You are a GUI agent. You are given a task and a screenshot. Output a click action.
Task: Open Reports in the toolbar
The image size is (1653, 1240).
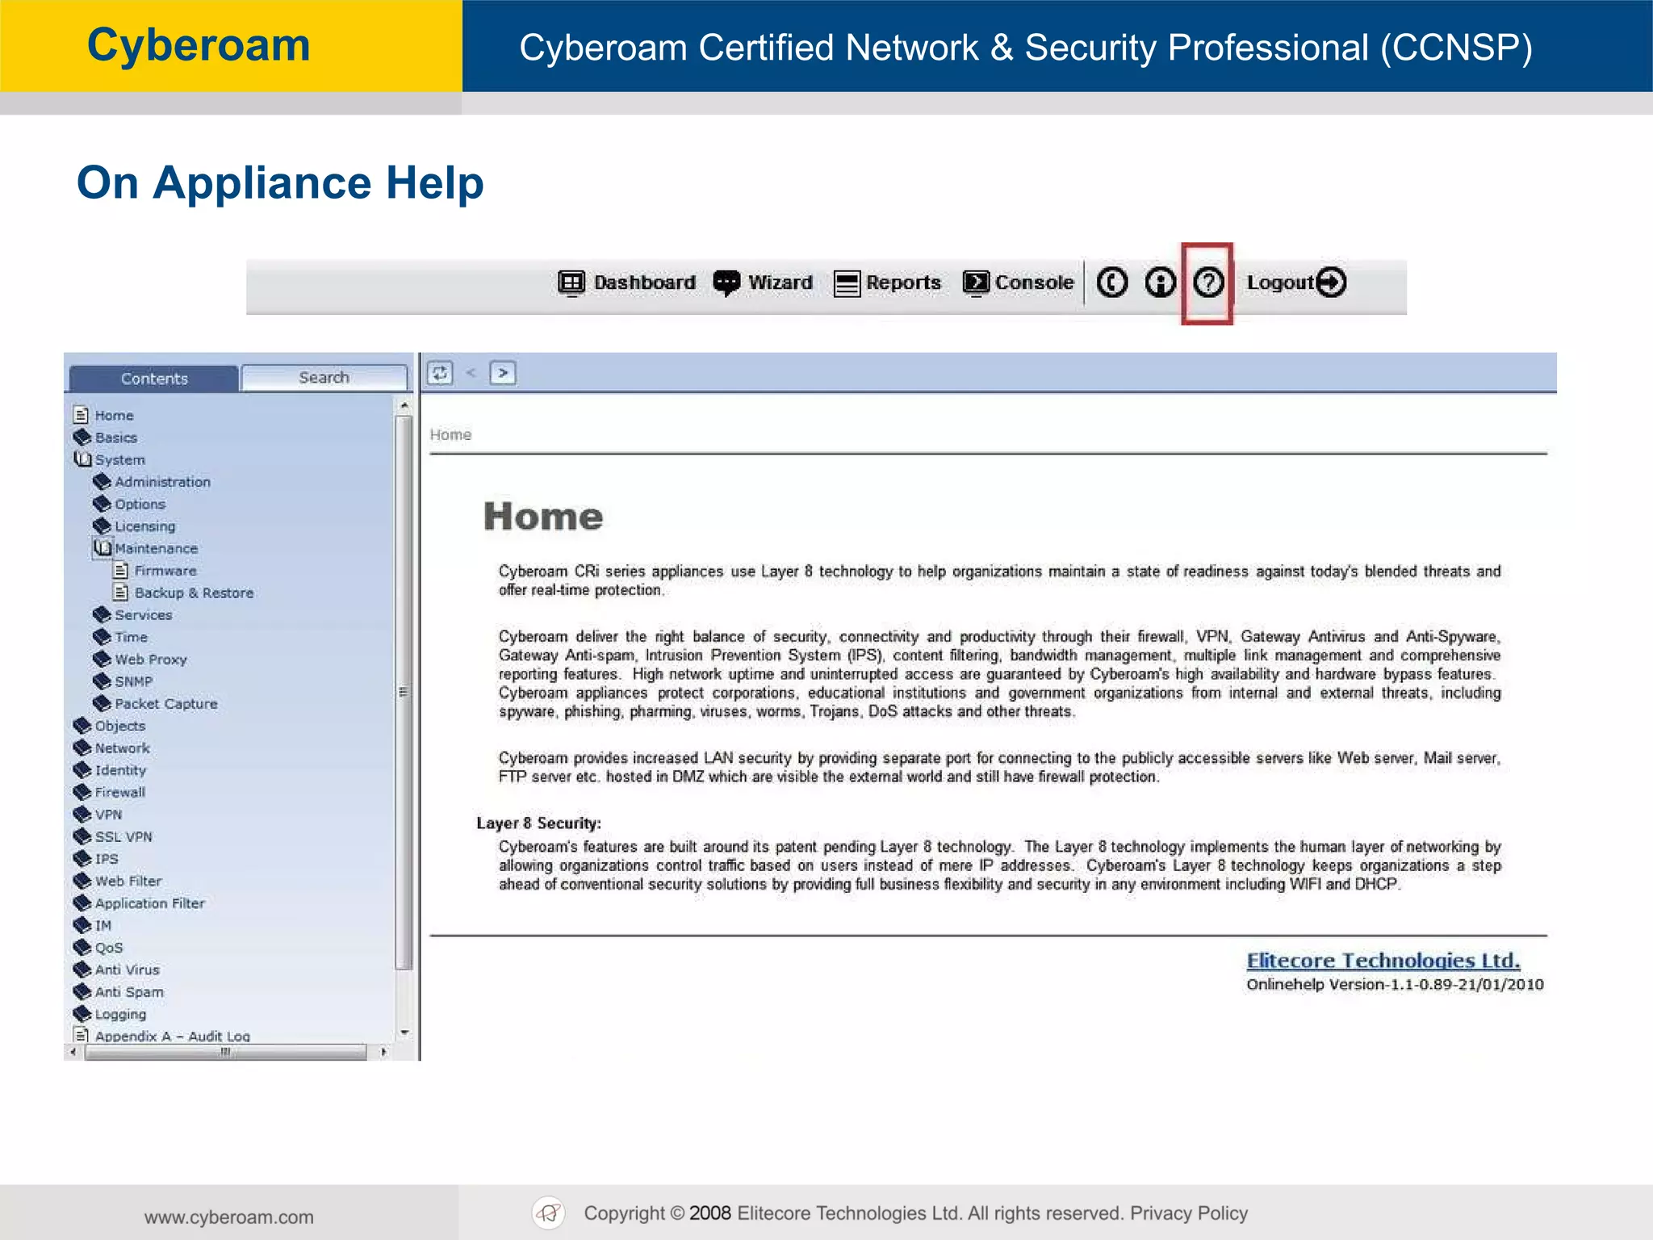pyautogui.click(x=887, y=283)
